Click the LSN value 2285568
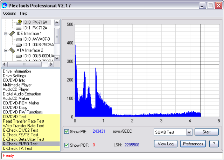 pos(132,145)
